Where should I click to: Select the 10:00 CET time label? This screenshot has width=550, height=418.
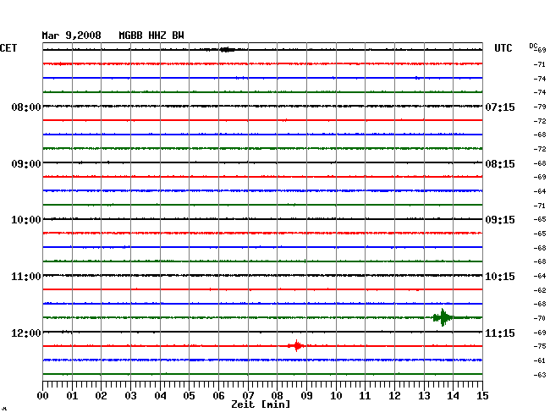pos(26,220)
